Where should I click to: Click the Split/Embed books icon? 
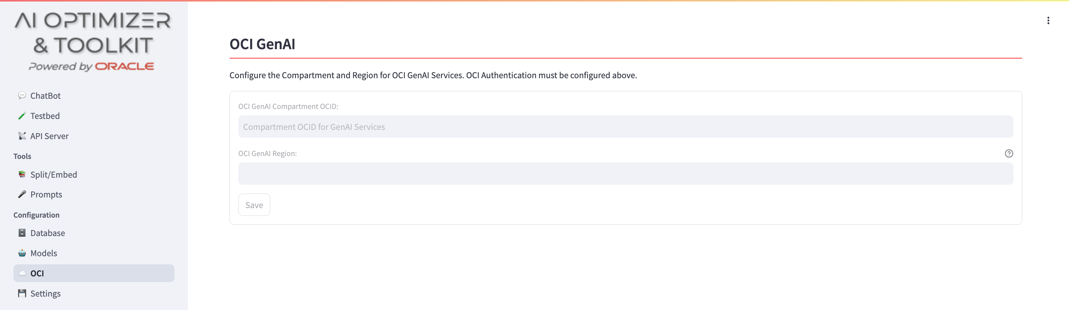22,174
